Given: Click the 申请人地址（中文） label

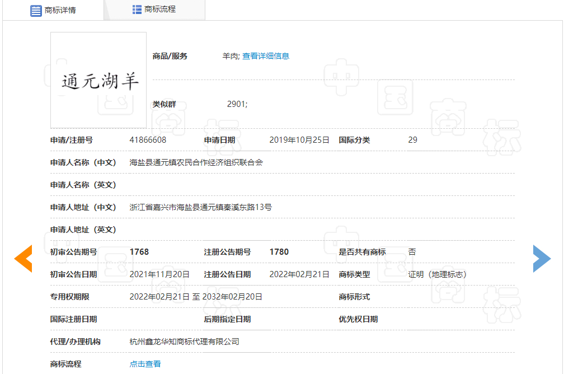Looking at the screenshot, I should [83, 207].
